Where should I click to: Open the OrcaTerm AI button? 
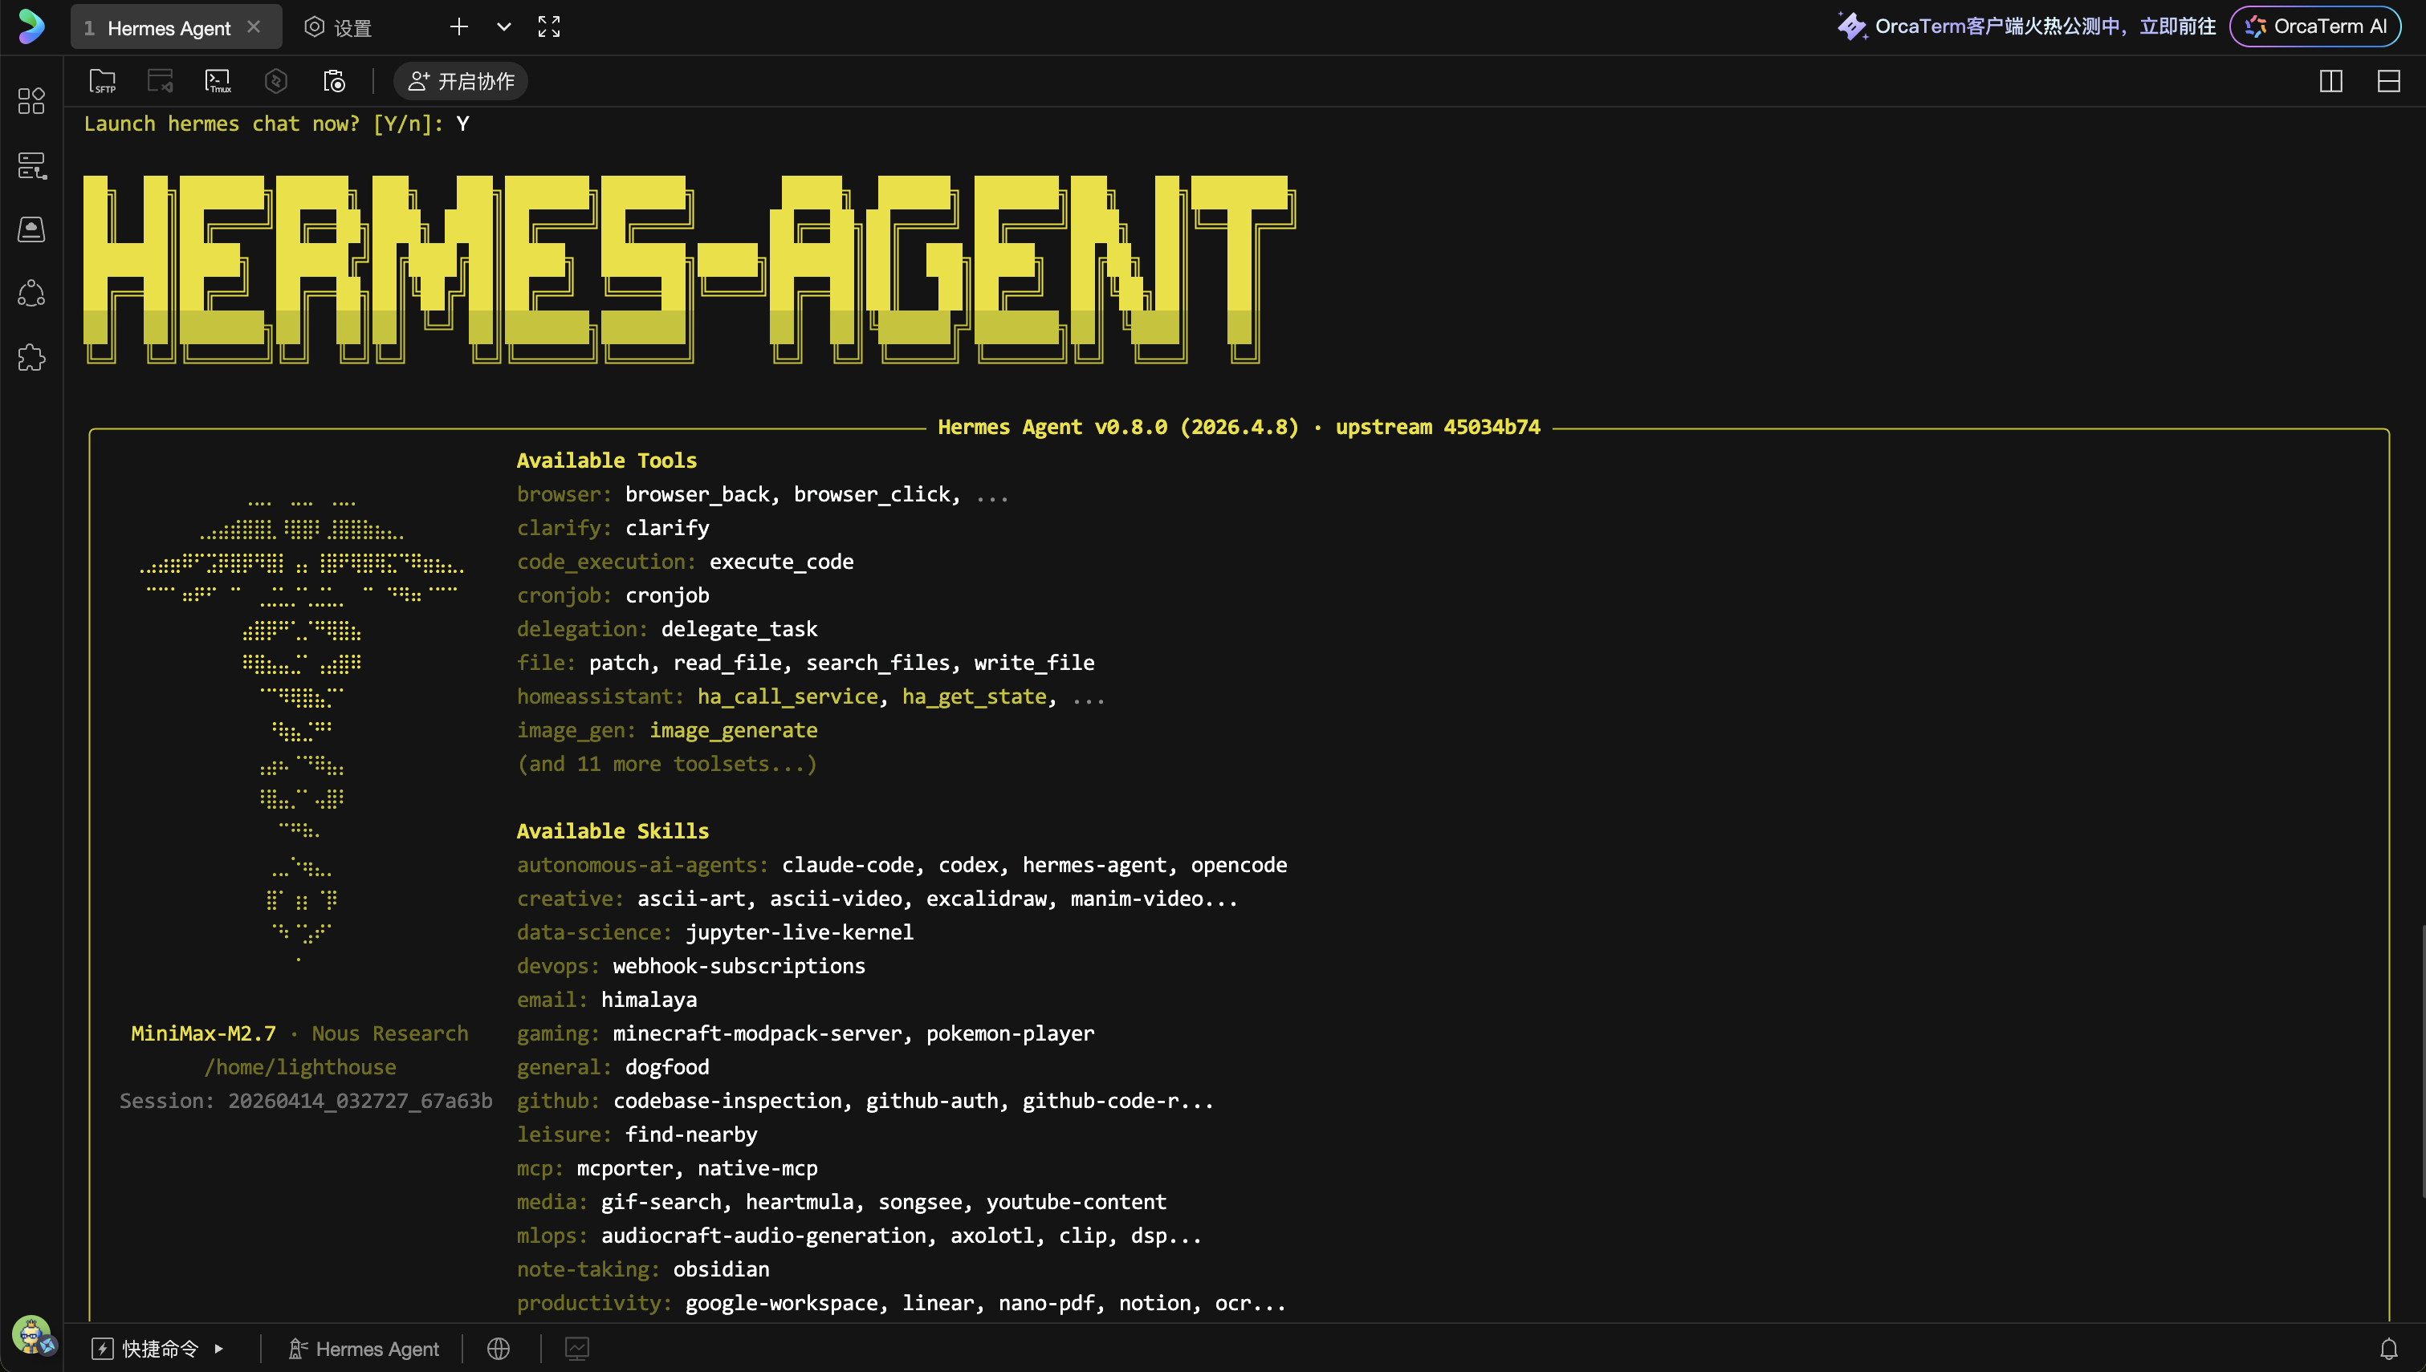tap(2317, 26)
